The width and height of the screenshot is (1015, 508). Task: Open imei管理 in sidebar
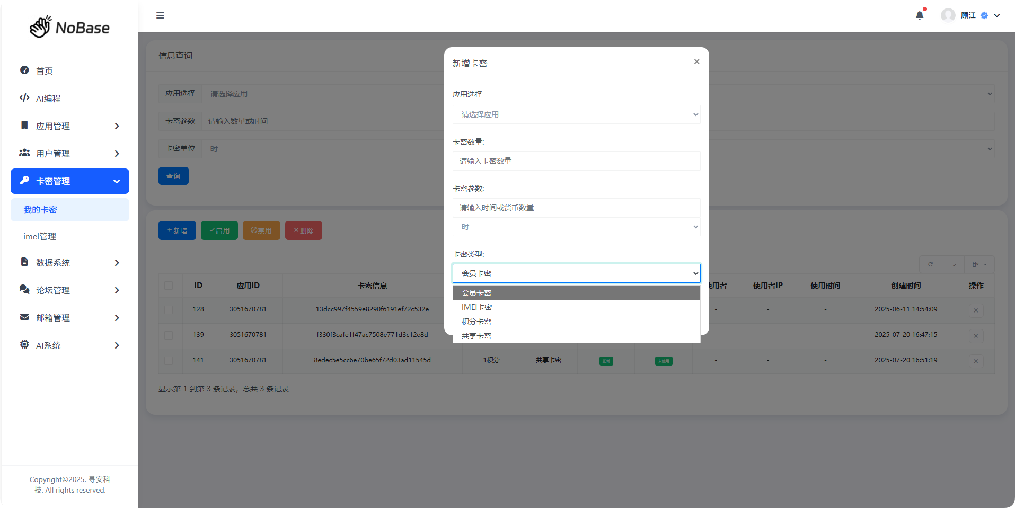40,236
